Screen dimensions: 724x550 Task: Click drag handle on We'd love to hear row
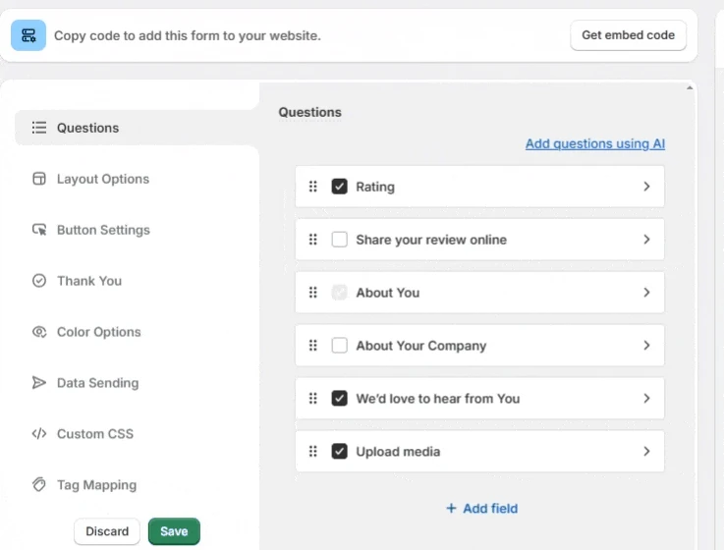[313, 398]
